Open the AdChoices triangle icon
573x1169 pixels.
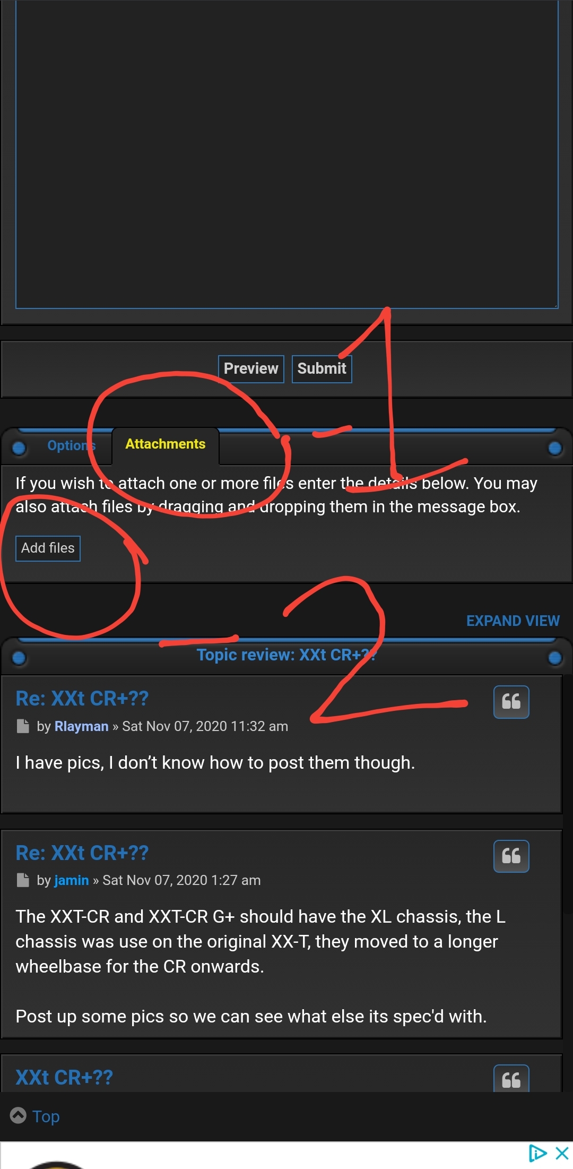[537, 1153]
